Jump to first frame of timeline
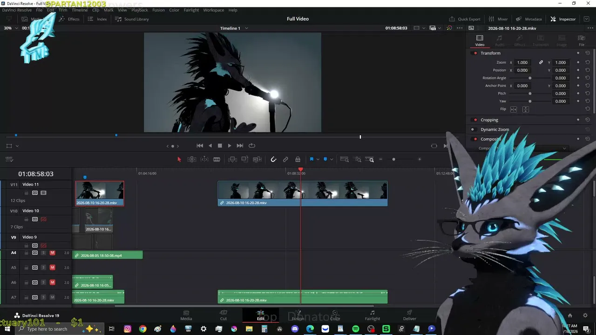Viewport: 596px width, 335px height. pyautogui.click(x=200, y=146)
